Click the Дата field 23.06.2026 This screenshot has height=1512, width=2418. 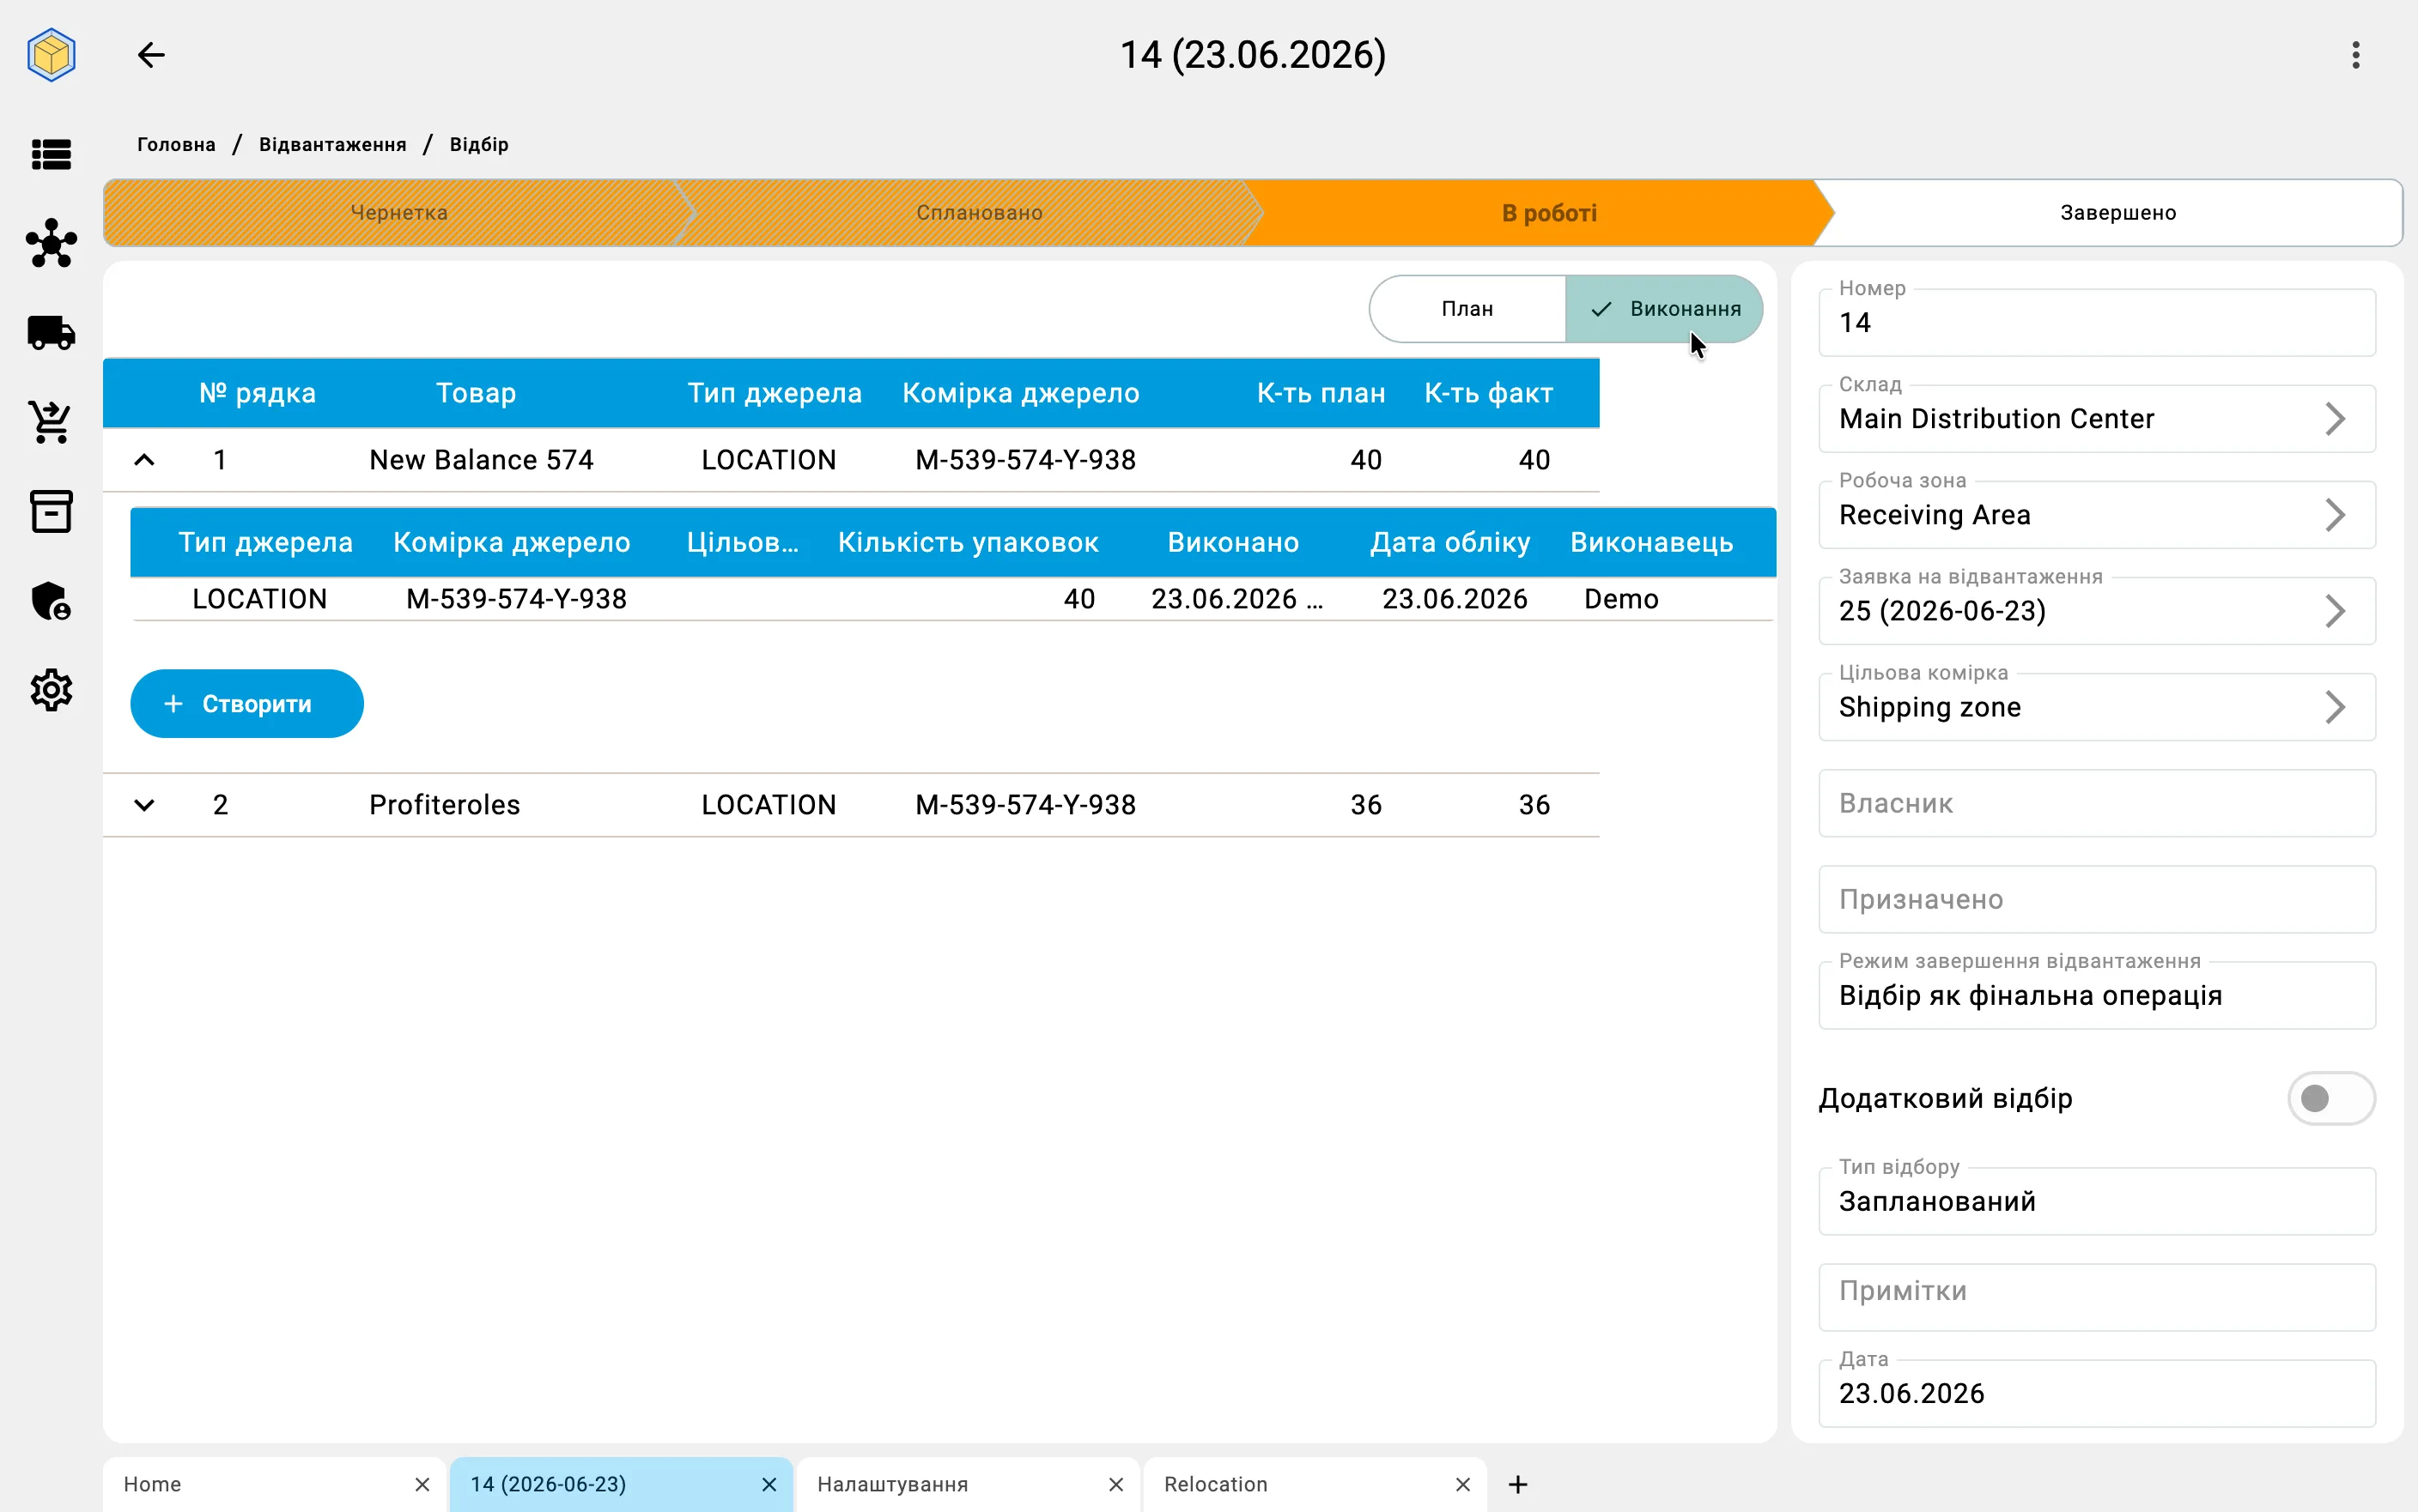2097,1393
